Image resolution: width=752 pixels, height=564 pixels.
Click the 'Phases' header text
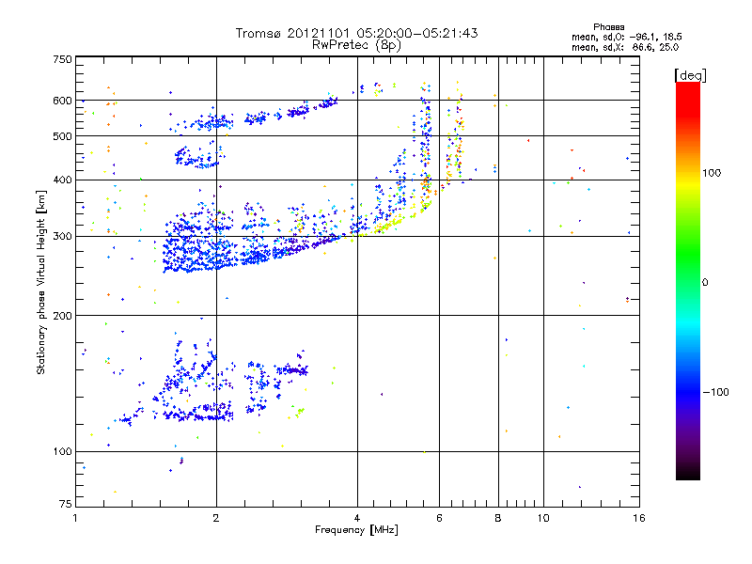pyautogui.click(x=608, y=27)
